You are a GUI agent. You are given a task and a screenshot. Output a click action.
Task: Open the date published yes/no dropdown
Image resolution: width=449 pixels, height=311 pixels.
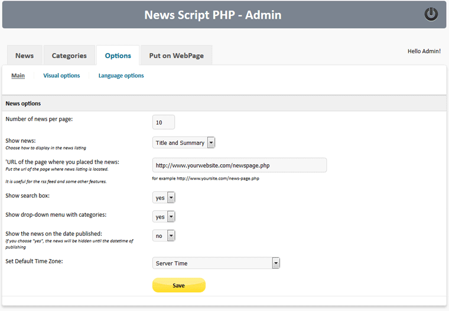[164, 236]
